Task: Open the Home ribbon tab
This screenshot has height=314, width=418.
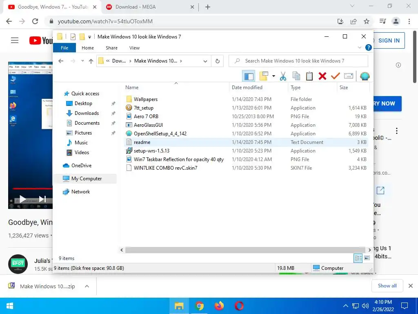Action: point(88,48)
